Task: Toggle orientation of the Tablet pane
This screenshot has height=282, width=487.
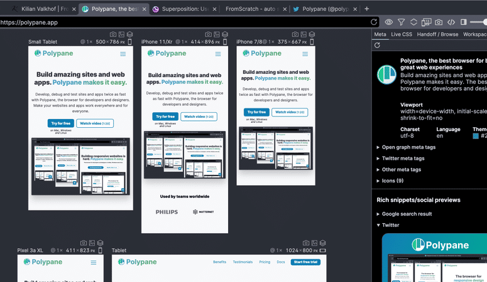Action: point(323,250)
